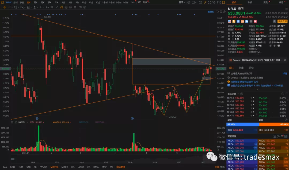Screen dimensions: 289x170
Task: Enter fullscreen chart mode
Action: (209, 2)
